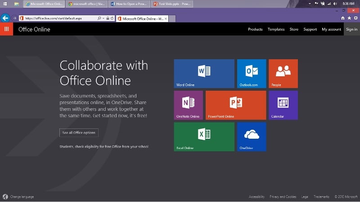The image size is (360, 202).
Task: Open the Trademarks footer link
Action: pos(321,197)
